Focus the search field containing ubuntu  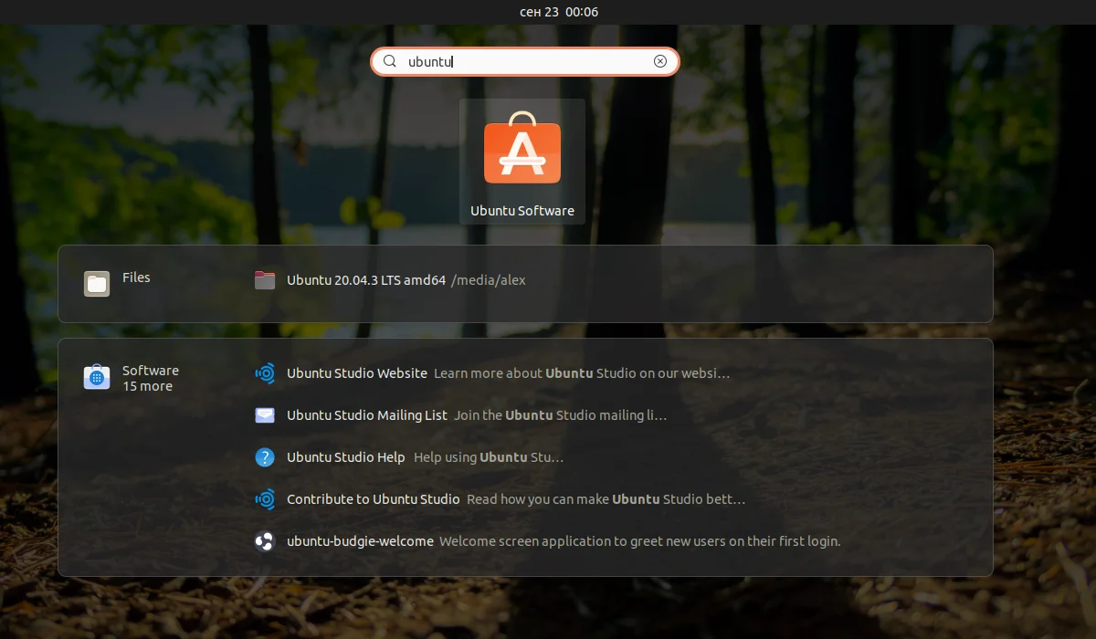(525, 61)
